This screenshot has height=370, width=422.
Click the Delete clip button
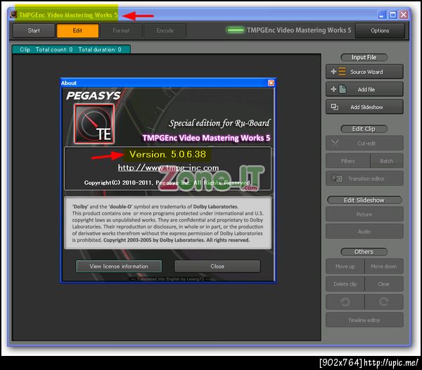click(345, 284)
